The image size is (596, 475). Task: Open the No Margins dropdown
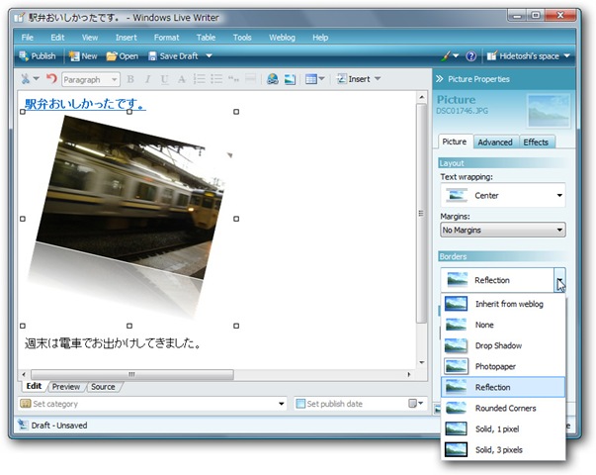click(502, 230)
